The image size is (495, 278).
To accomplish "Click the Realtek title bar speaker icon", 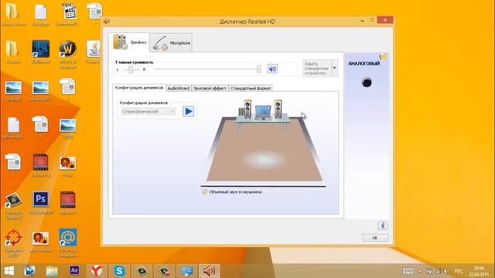I will pyautogui.click(x=107, y=22).
